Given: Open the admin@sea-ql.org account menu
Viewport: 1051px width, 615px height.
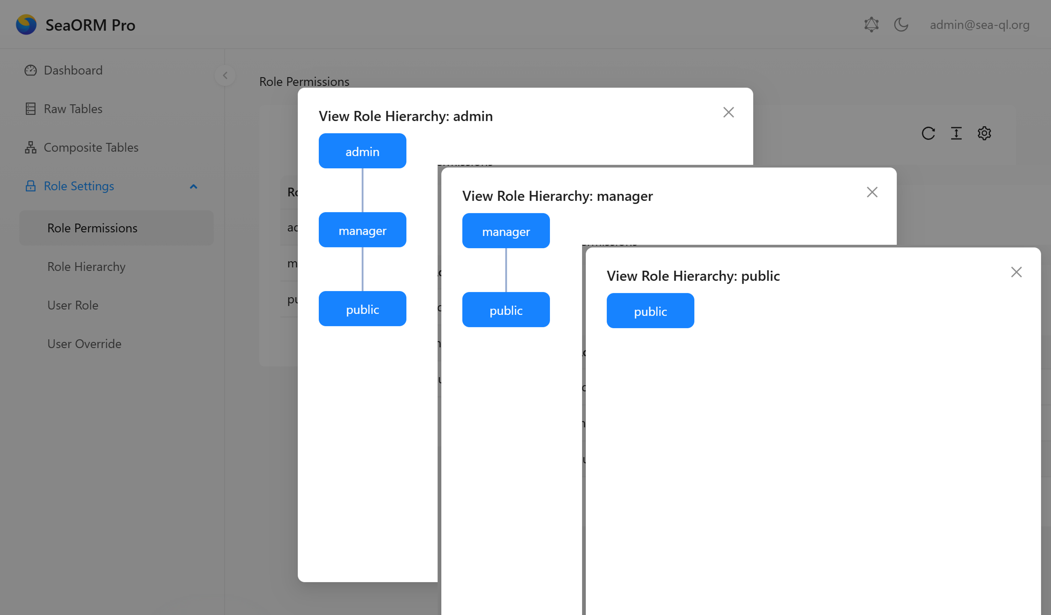Looking at the screenshot, I should 979,24.
